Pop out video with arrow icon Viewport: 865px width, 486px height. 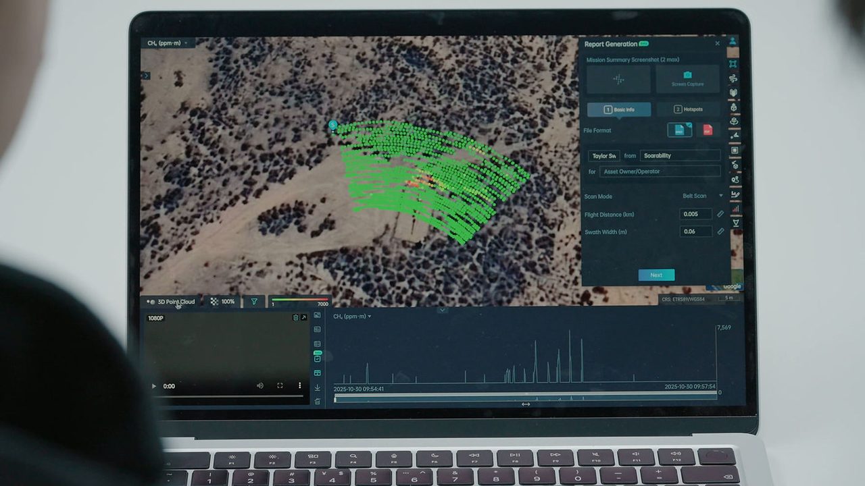[x=303, y=317]
